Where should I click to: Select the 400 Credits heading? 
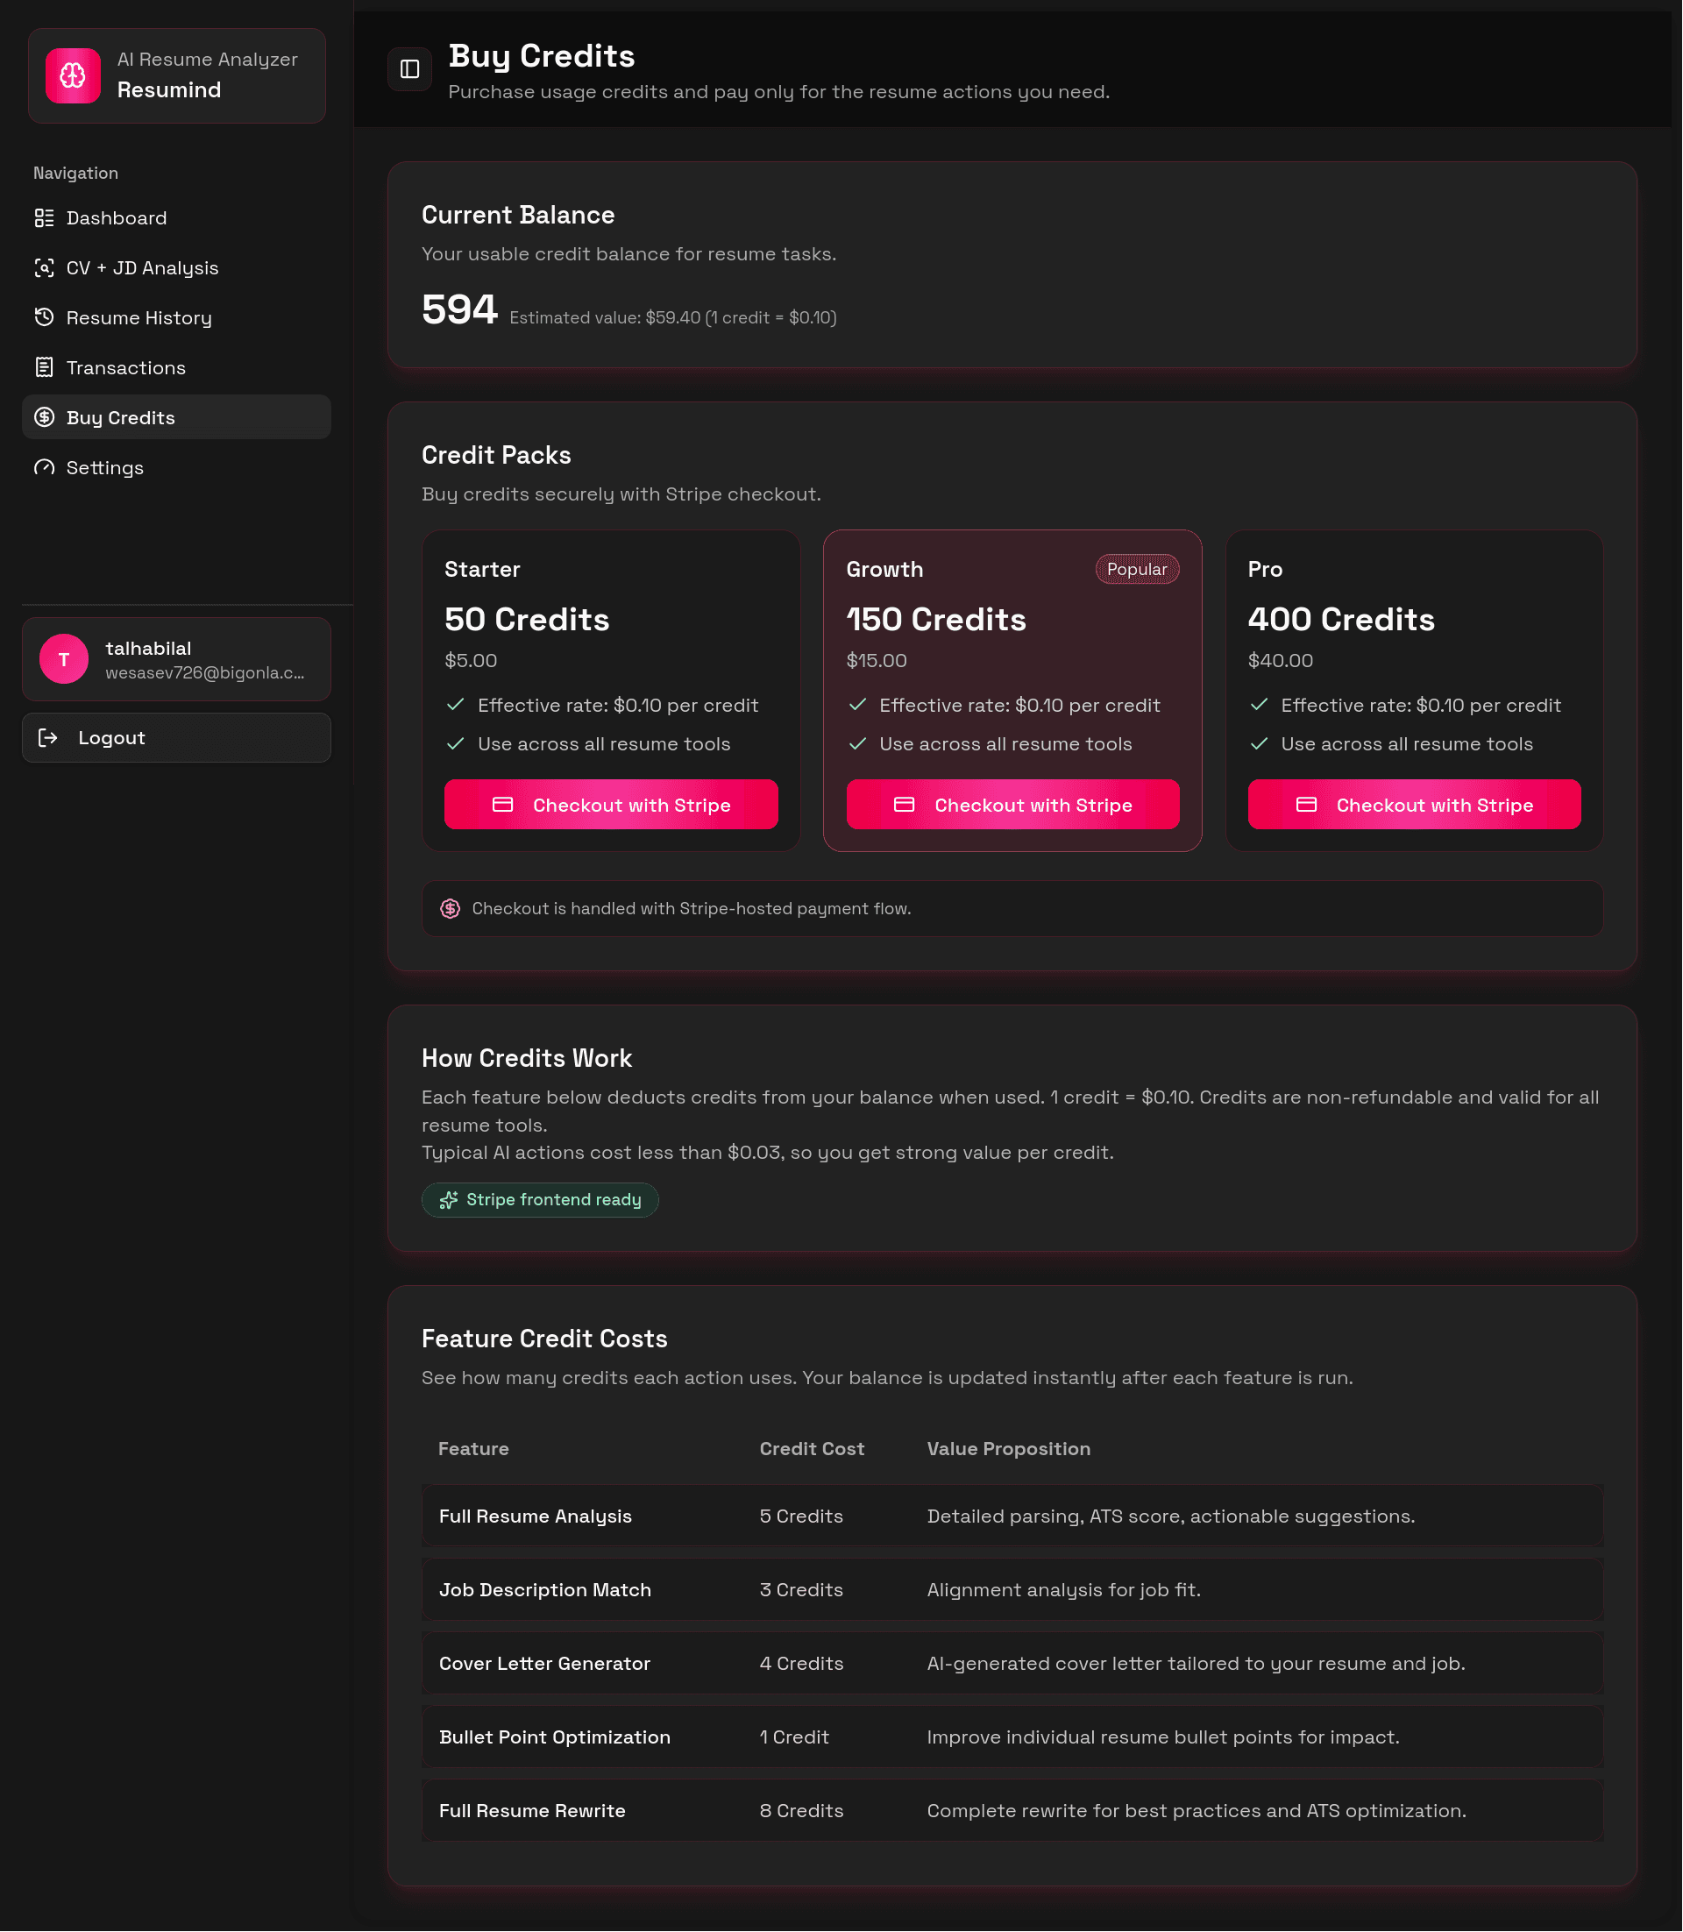coord(1341,620)
